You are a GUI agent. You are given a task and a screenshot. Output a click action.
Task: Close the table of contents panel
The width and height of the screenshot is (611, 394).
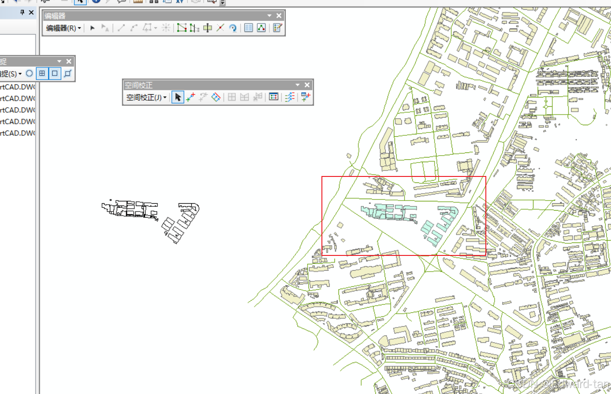point(31,12)
